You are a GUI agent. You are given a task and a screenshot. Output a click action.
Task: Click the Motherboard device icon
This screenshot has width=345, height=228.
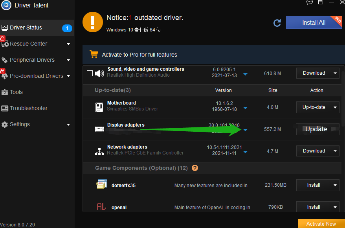(99, 107)
